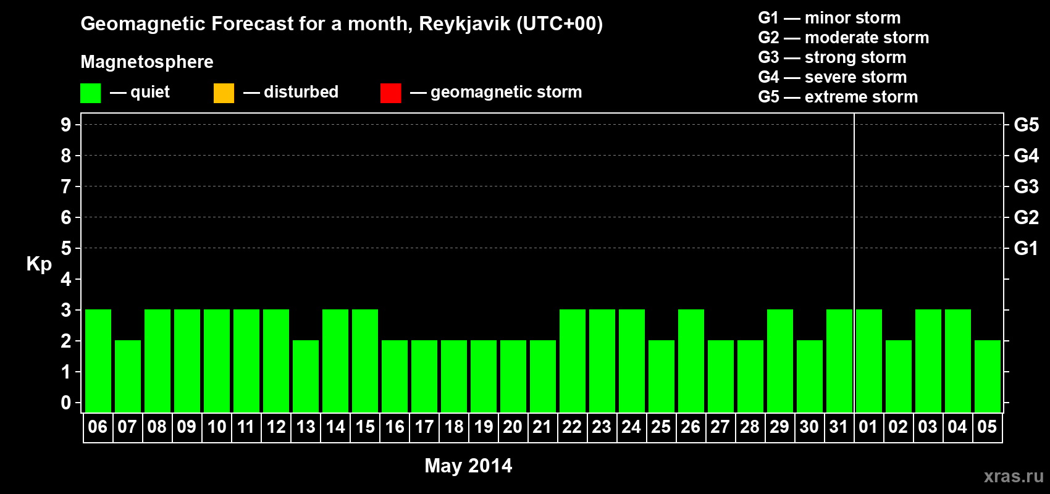Image resolution: width=1050 pixels, height=494 pixels.
Task: Click the May 2014 month label
Action: coord(468,465)
